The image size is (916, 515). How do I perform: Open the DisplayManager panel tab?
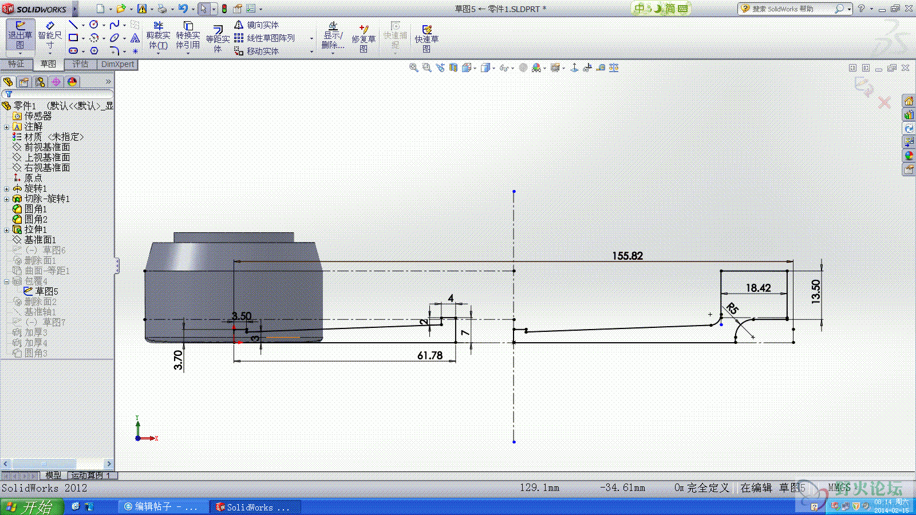[72, 82]
